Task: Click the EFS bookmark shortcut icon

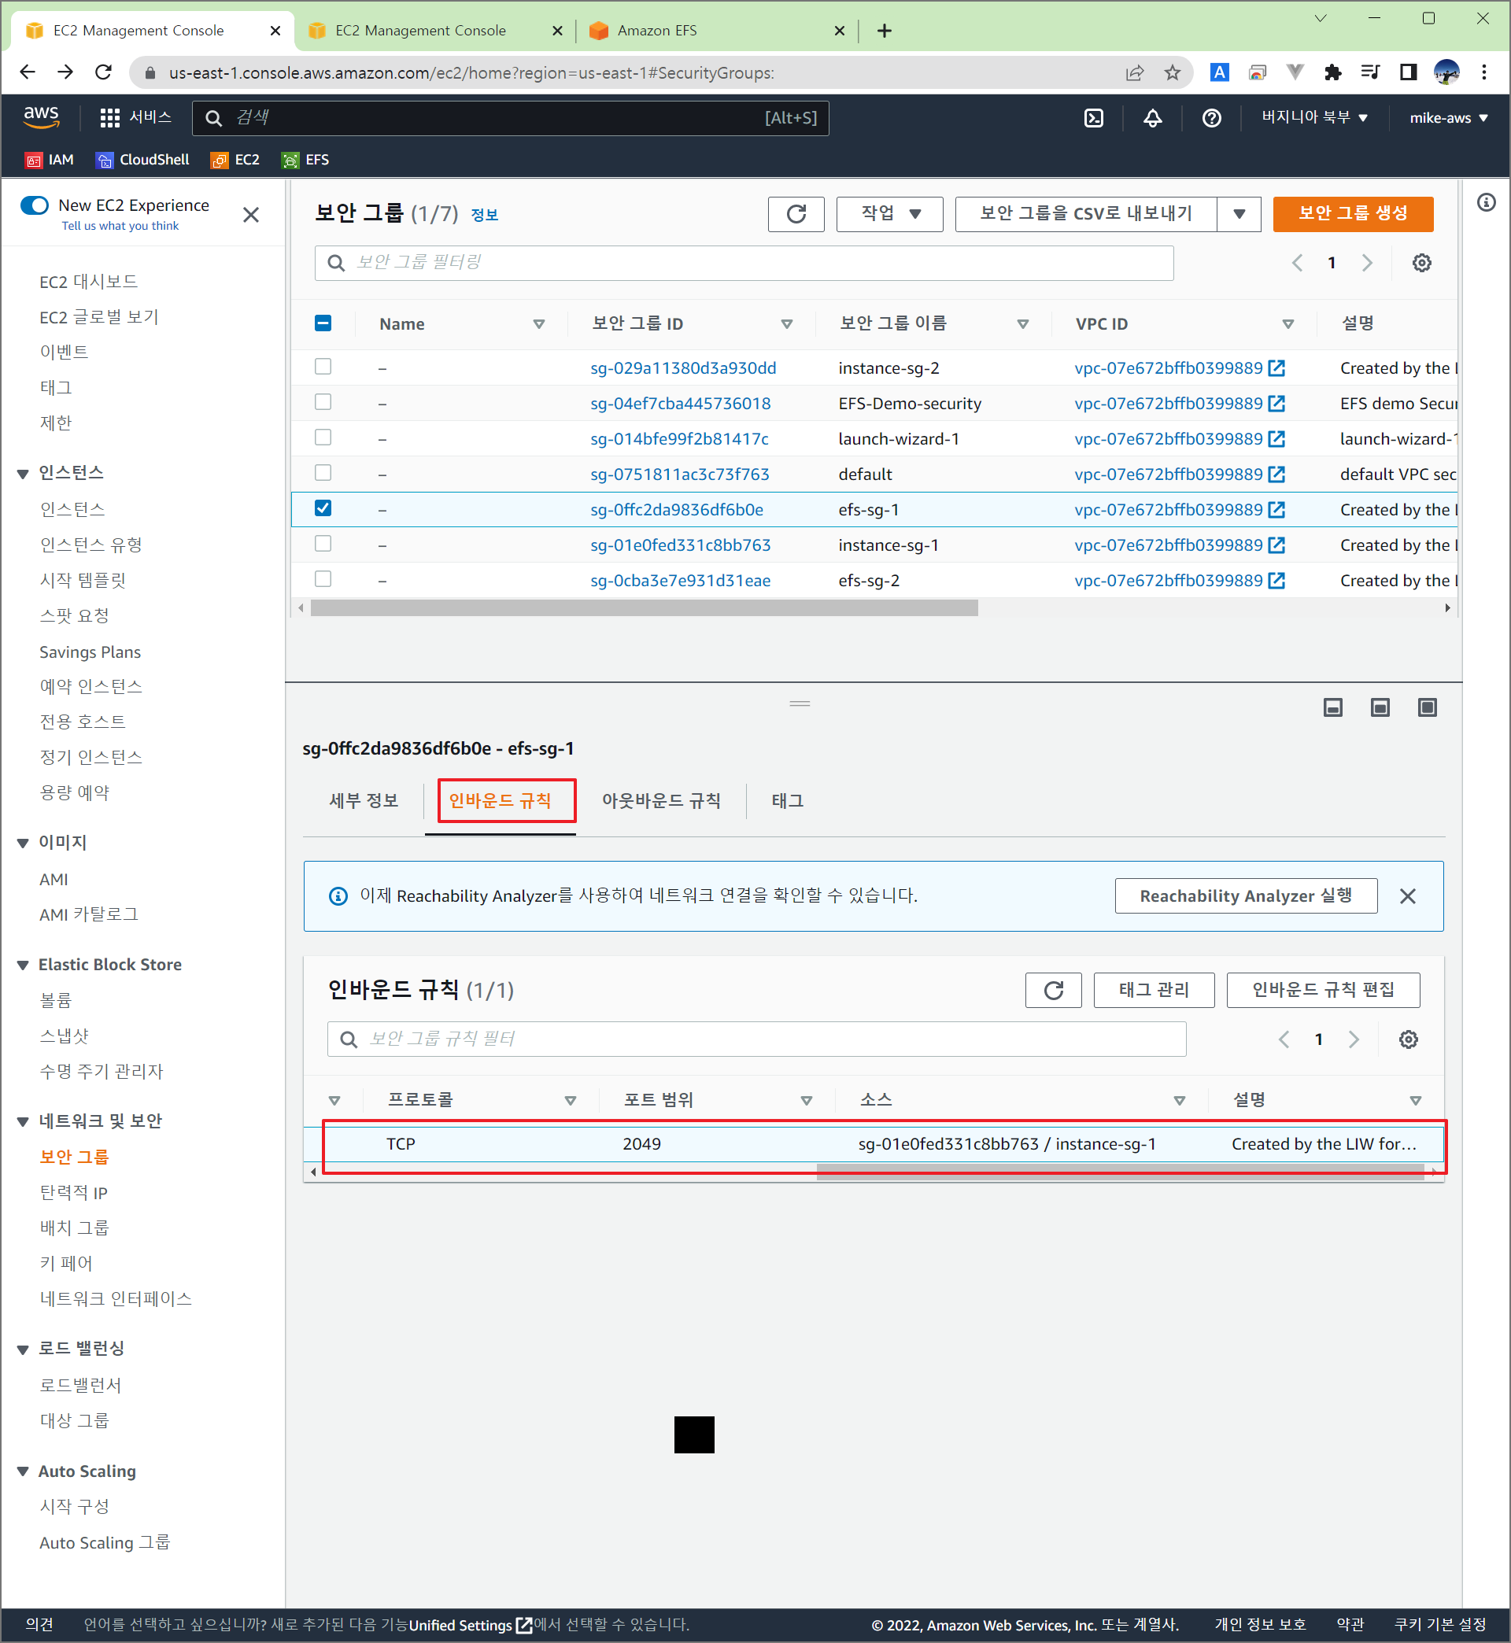Action: (290, 161)
